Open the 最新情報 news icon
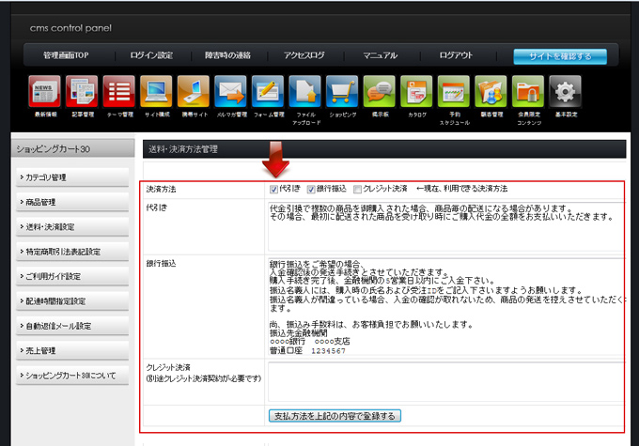Screen dimensions: 639x446 (x=45, y=92)
